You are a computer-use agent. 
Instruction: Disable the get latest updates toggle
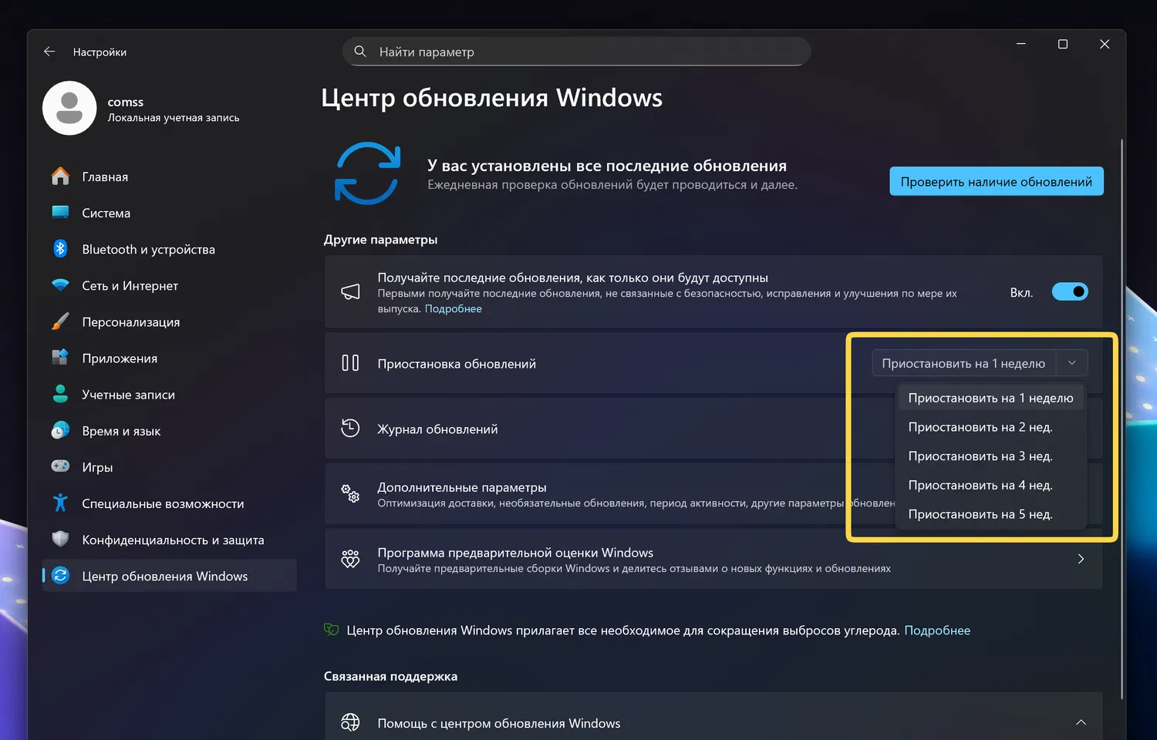coord(1070,292)
